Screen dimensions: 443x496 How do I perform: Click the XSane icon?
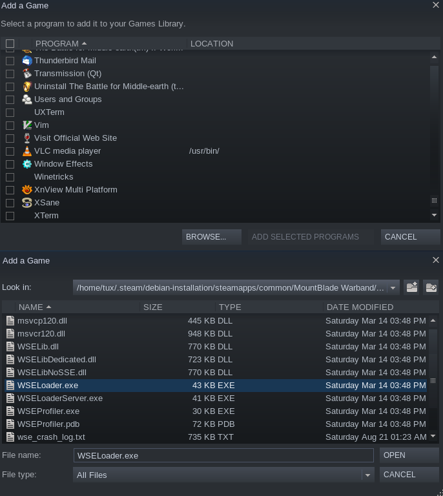click(x=27, y=203)
